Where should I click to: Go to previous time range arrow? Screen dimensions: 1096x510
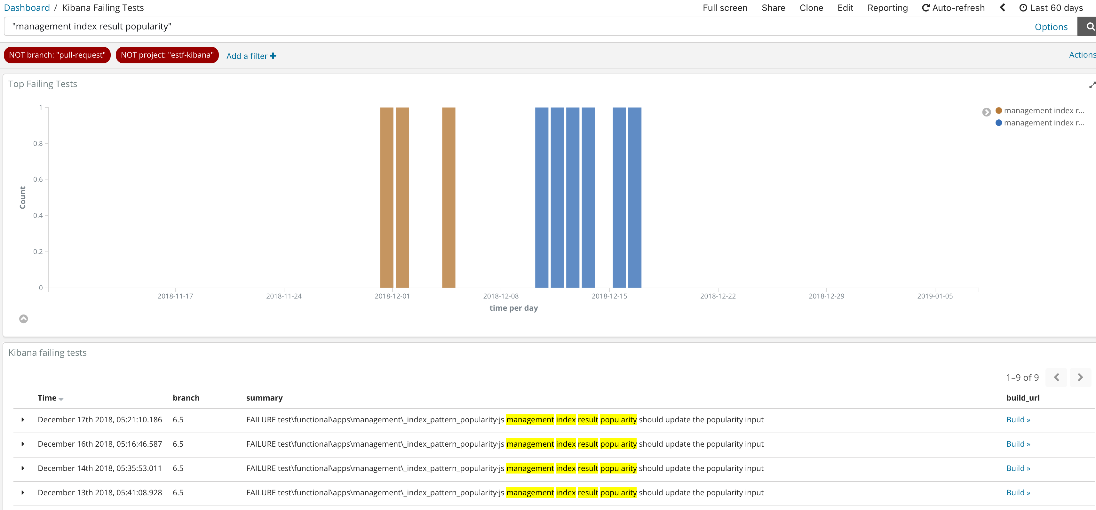(x=1002, y=8)
